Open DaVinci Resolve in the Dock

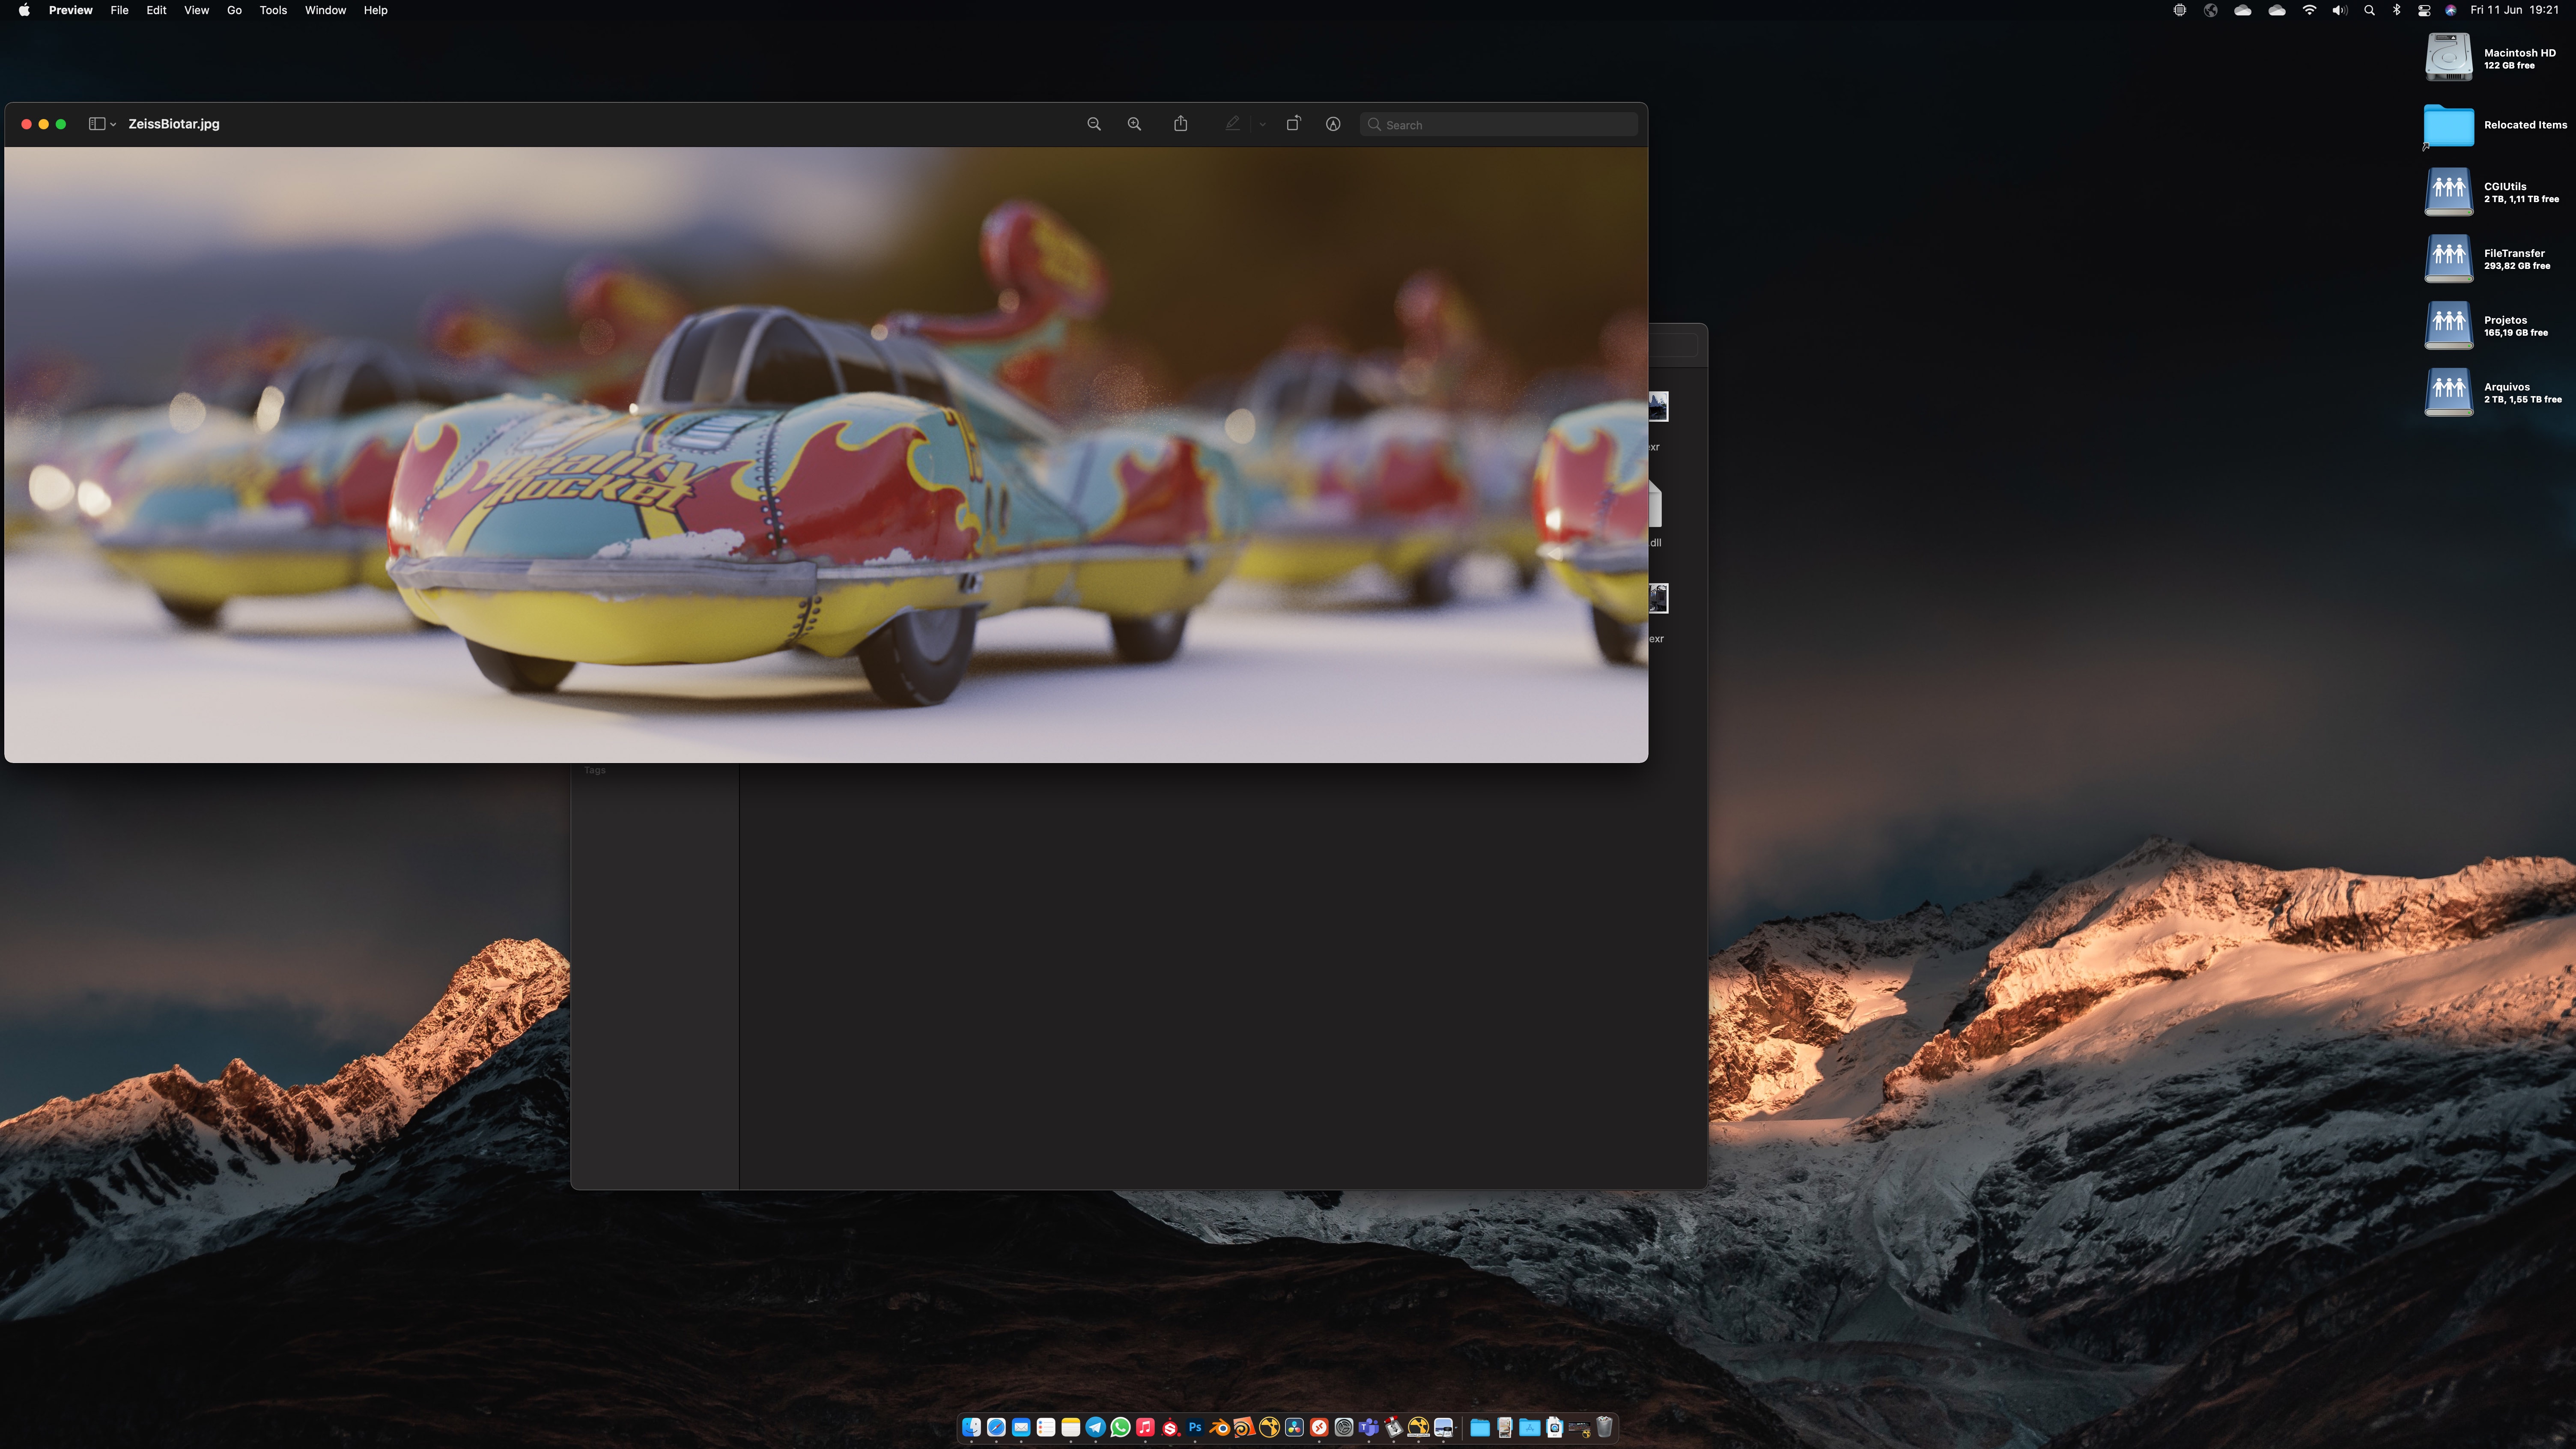pos(1294,1427)
